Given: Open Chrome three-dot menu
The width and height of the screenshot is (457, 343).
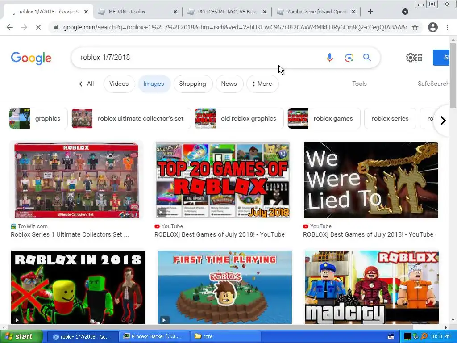Looking at the screenshot, I should pos(447,27).
